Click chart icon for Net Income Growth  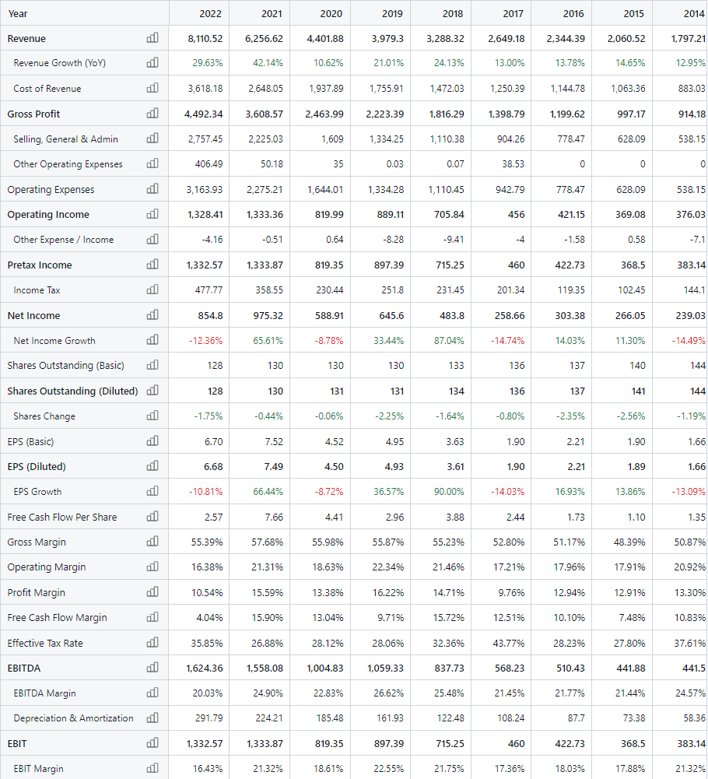pos(152,340)
